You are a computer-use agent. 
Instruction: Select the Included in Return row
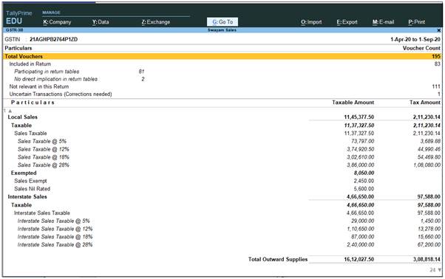point(222,64)
